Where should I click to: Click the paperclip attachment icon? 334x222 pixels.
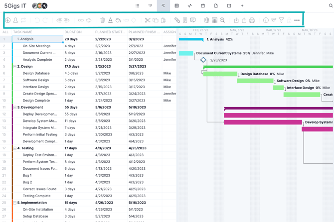tap(177, 20)
